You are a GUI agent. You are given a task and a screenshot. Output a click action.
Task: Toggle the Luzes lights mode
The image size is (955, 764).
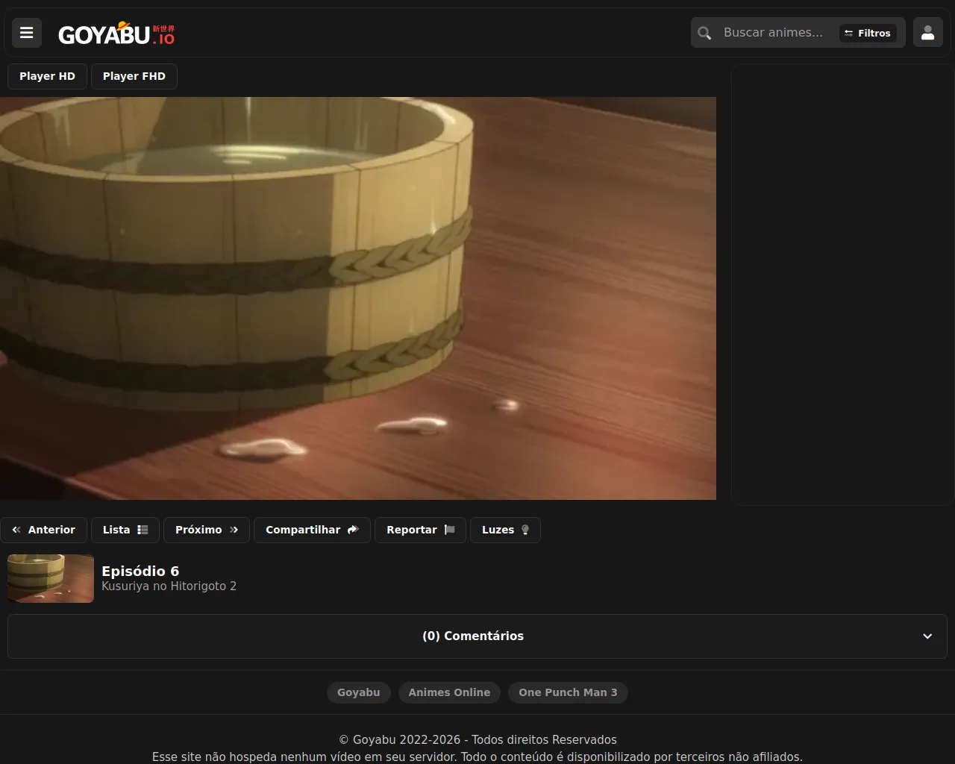505,530
